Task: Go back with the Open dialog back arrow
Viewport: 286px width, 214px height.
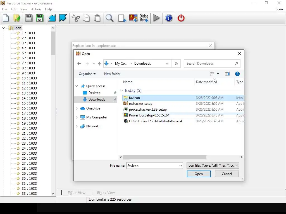Action: coord(79,64)
